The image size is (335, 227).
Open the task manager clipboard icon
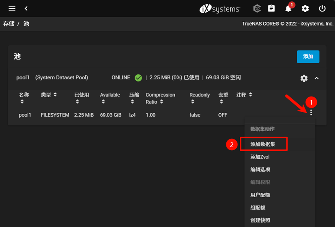[272, 8]
